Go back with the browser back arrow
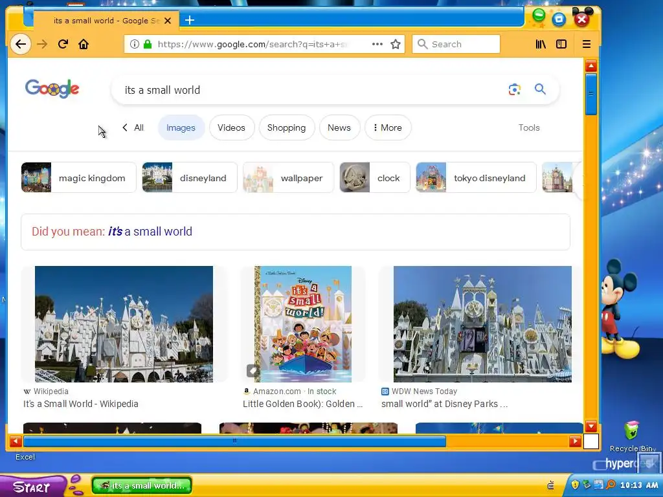This screenshot has height=497, width=663. (20, 44)
